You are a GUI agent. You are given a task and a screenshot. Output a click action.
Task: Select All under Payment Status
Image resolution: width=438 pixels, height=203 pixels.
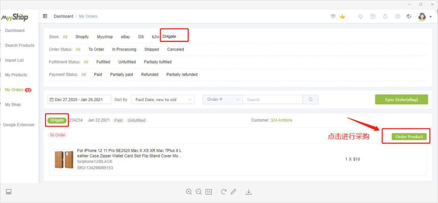(84, 75)
